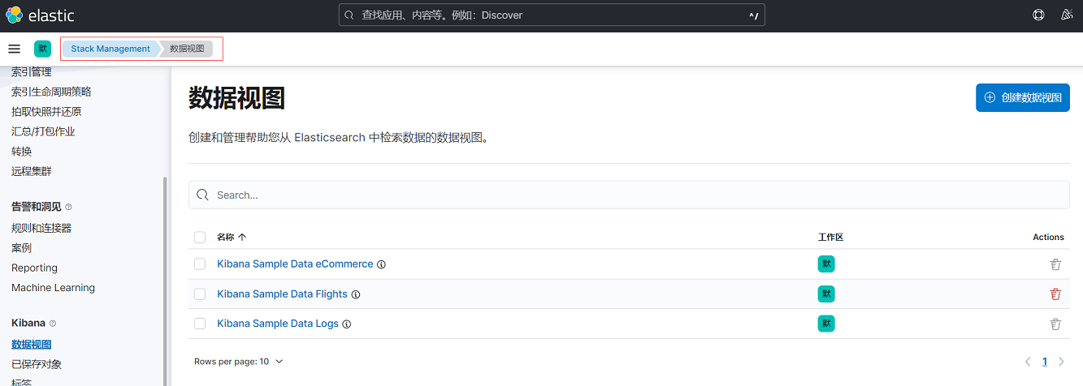Check the Kibana Sample Data Logs row
1083x386 pixels.
pyautogui.click(x=200, y=324)
